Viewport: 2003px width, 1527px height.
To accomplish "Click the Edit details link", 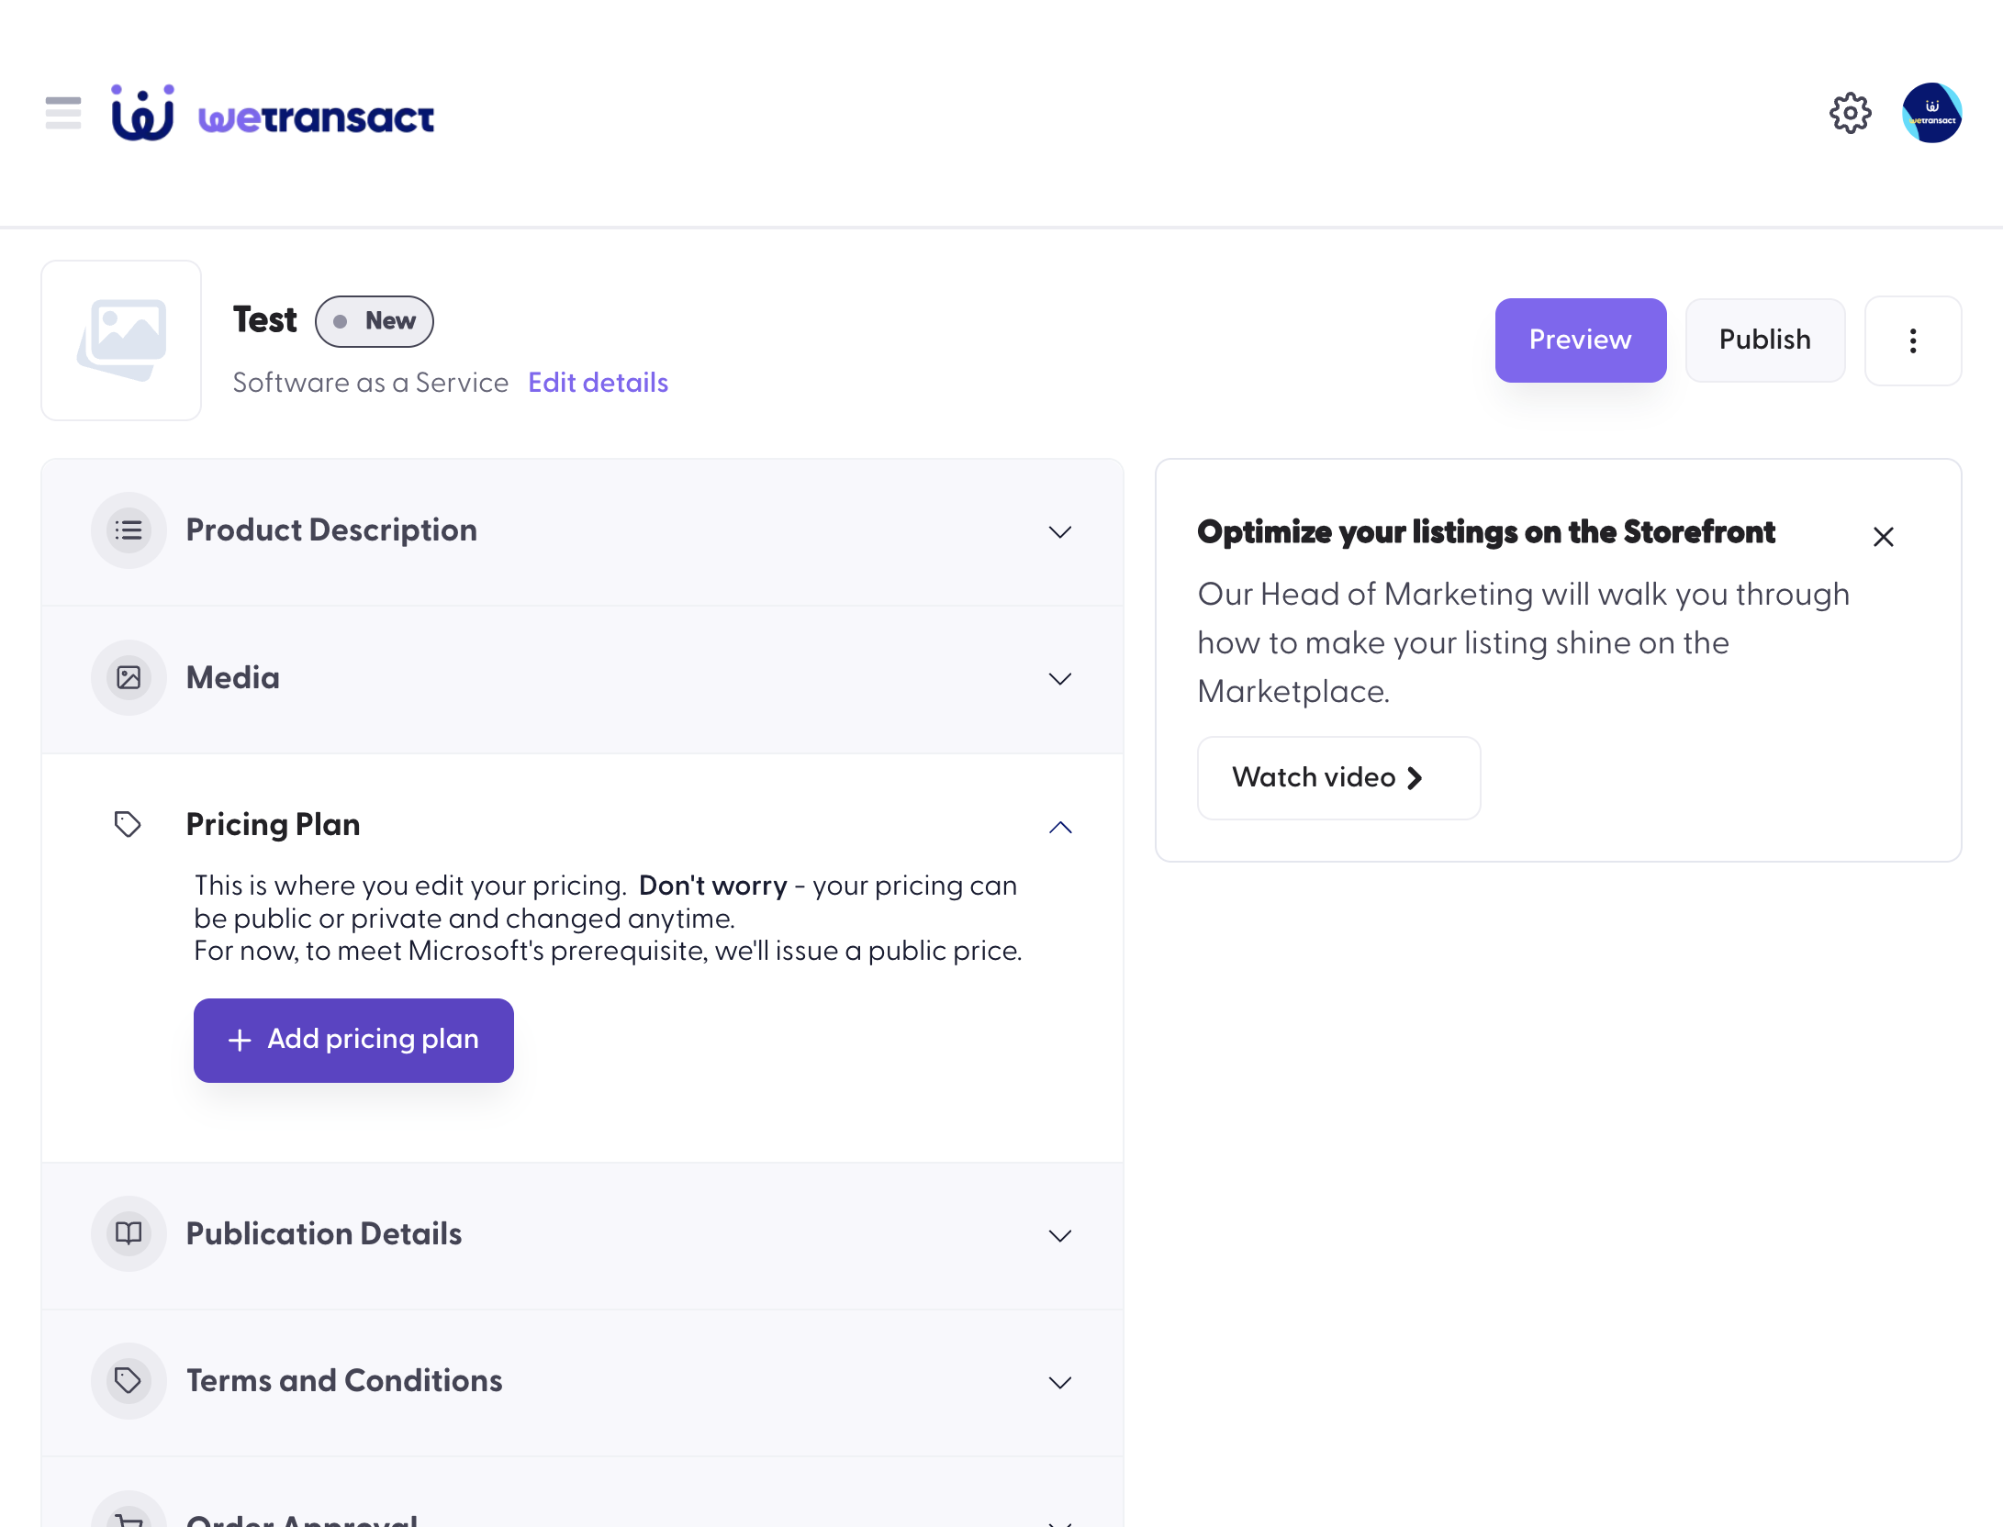I will click(x=598, y=383).
